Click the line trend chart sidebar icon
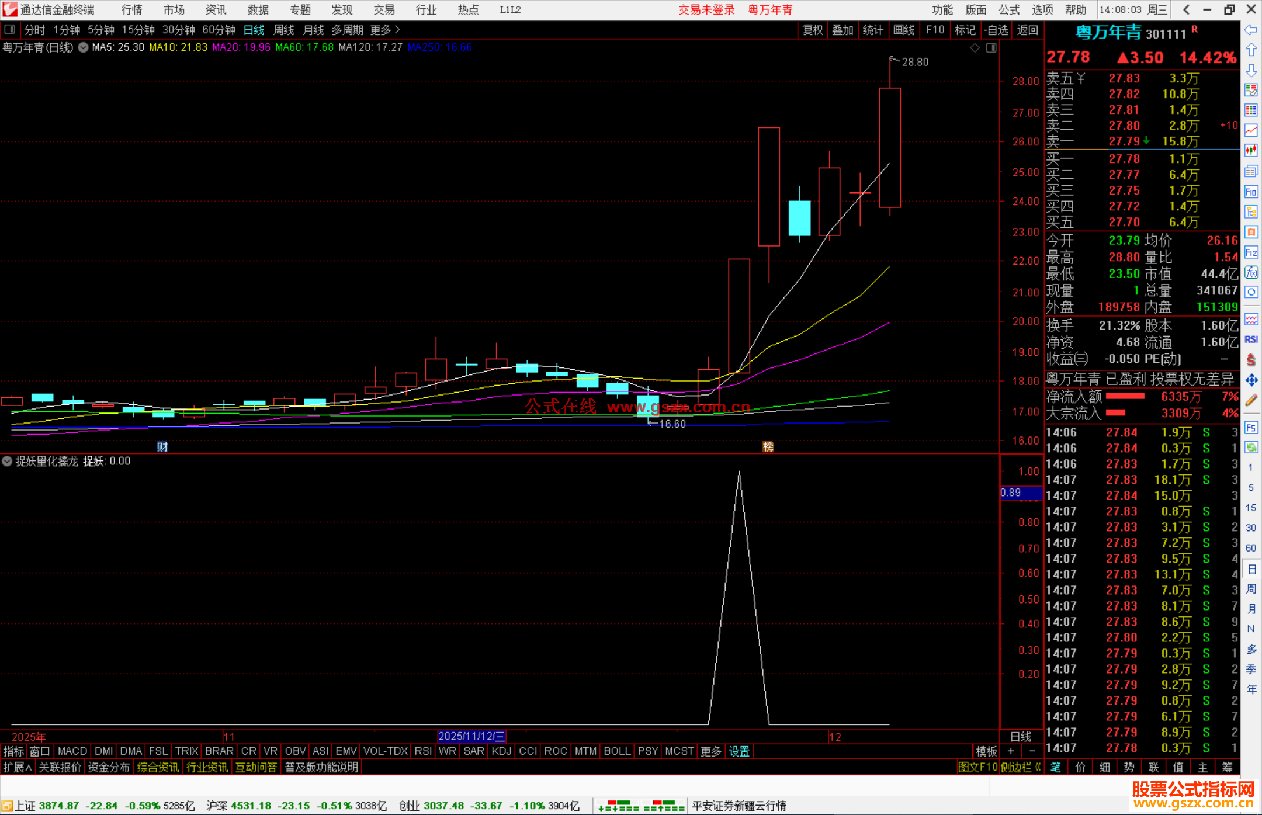Image resolution: width=1262 pixels, height=815 pixels. tap(1251, 130)
